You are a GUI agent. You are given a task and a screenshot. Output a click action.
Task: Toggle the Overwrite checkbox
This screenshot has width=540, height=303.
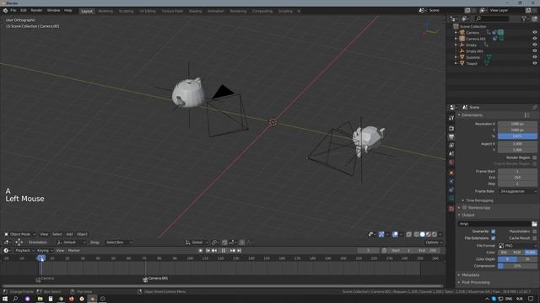(493, 231)
